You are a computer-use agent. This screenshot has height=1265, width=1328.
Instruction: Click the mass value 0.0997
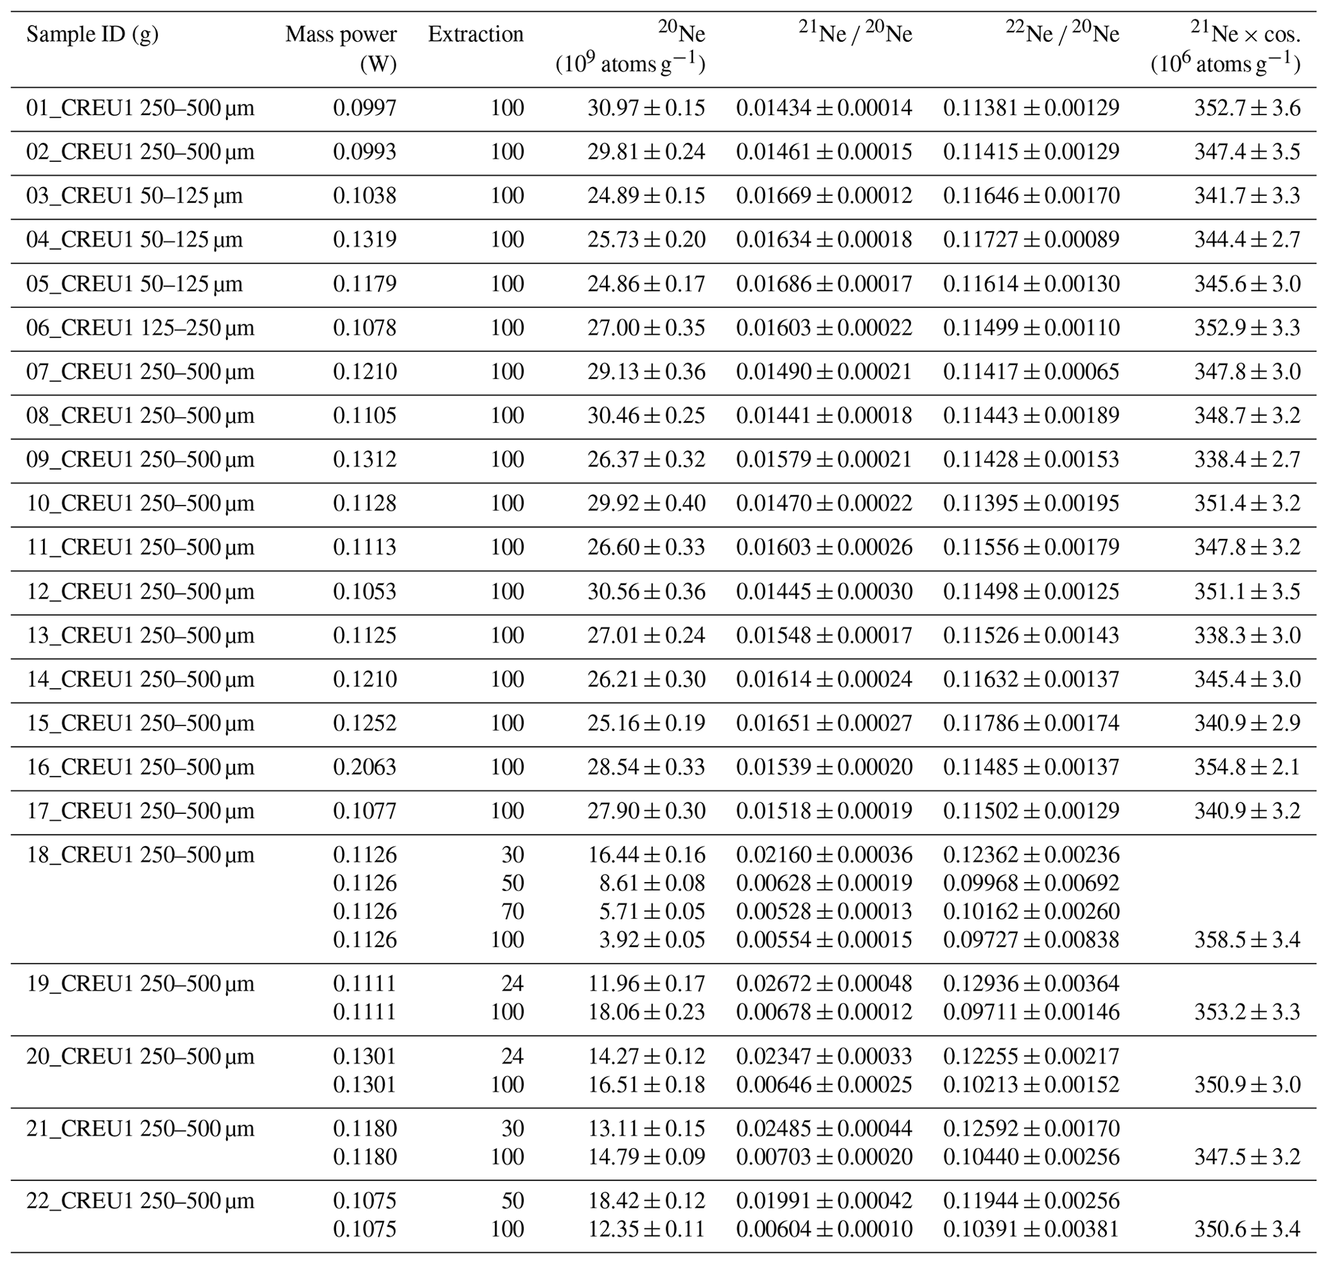click(365, 108)
